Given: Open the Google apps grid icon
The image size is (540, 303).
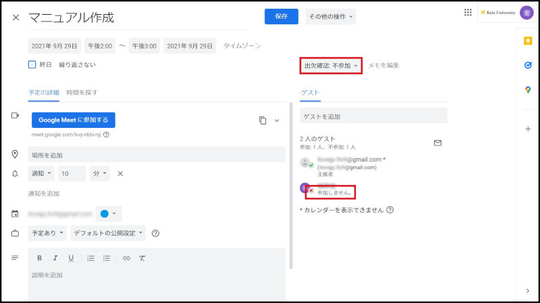Looking at the screenshot, I should (x=468, y=12).
